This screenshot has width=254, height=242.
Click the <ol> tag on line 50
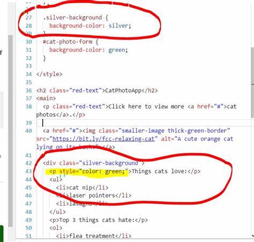(x=56, y=228)
